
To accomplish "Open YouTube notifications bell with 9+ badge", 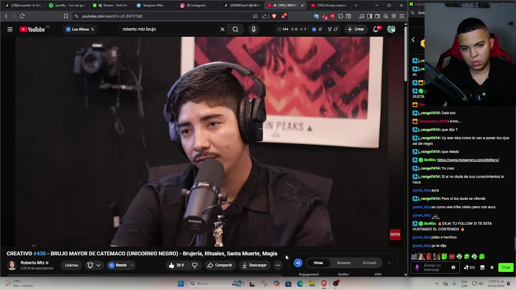I will (x=376, y=29).
